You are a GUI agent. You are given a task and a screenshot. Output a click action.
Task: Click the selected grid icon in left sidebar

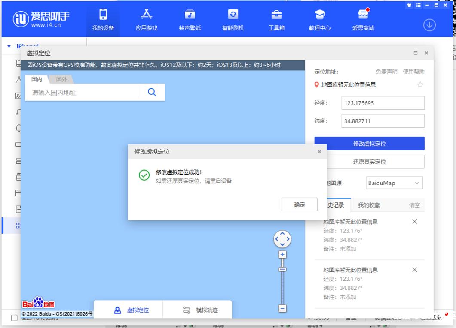(x=18, y=226)
